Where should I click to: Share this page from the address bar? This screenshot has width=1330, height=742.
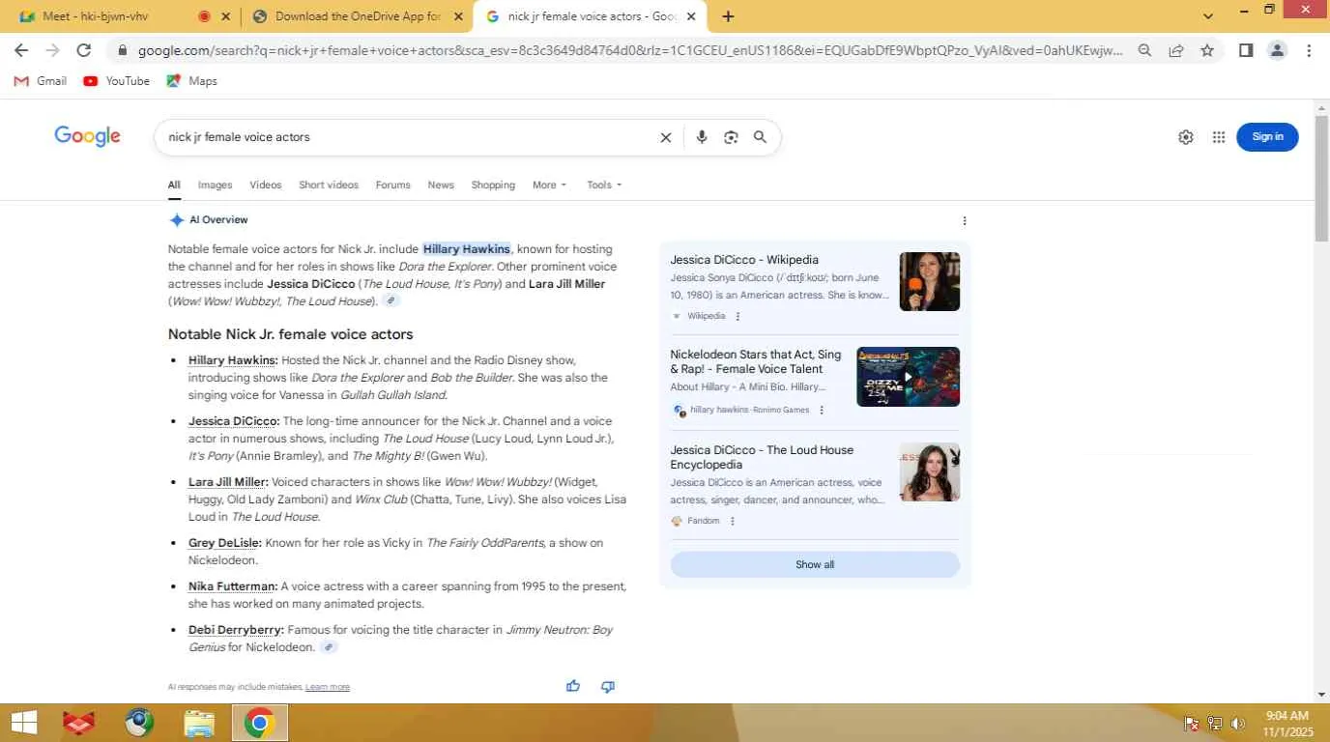point(1175,50)
